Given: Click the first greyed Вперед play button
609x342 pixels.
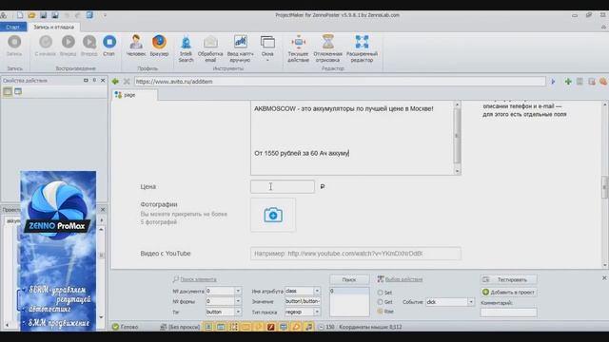Looking at the screenshot, I should (68, 46).
